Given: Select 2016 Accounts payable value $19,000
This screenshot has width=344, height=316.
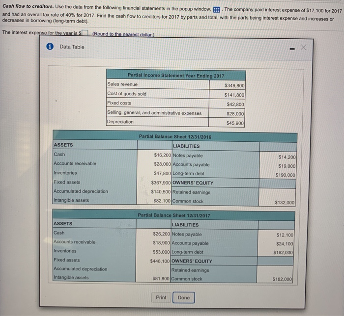Looking at the screenshot, I should (x=287, y=166).
